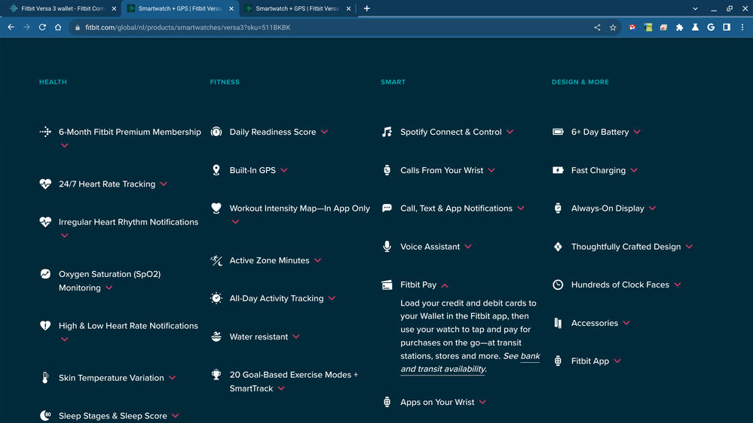Open the browser share page icon
The width and height of the screenshot is (753, 423).
click(597, 27)
